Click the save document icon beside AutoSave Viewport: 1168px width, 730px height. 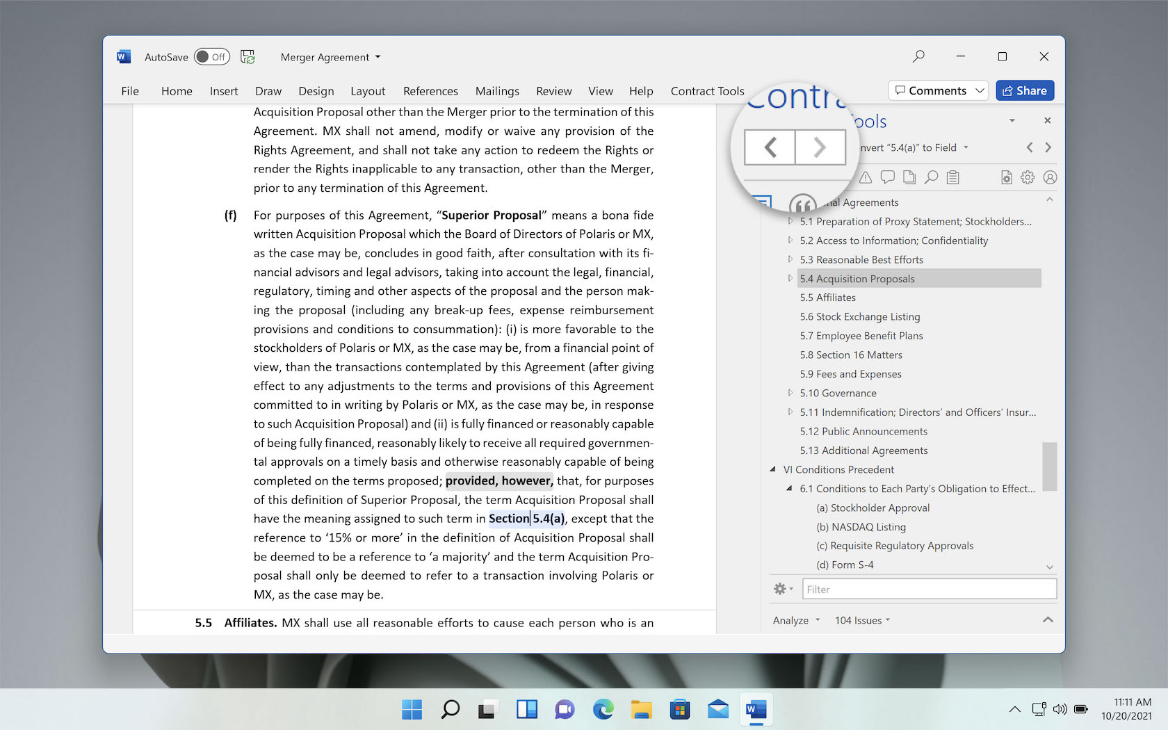tap(248, 57)
